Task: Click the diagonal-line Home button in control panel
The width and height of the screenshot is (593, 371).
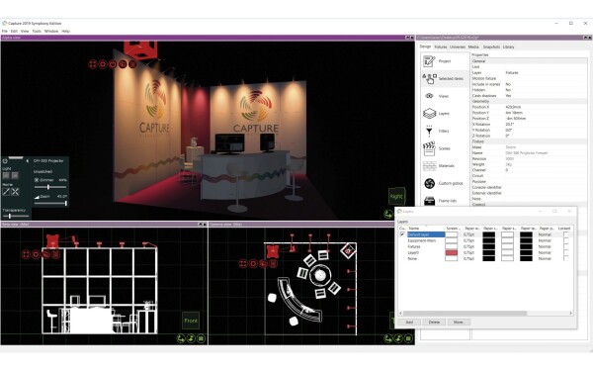Action: pyautogui.click(x=6, y=192)
